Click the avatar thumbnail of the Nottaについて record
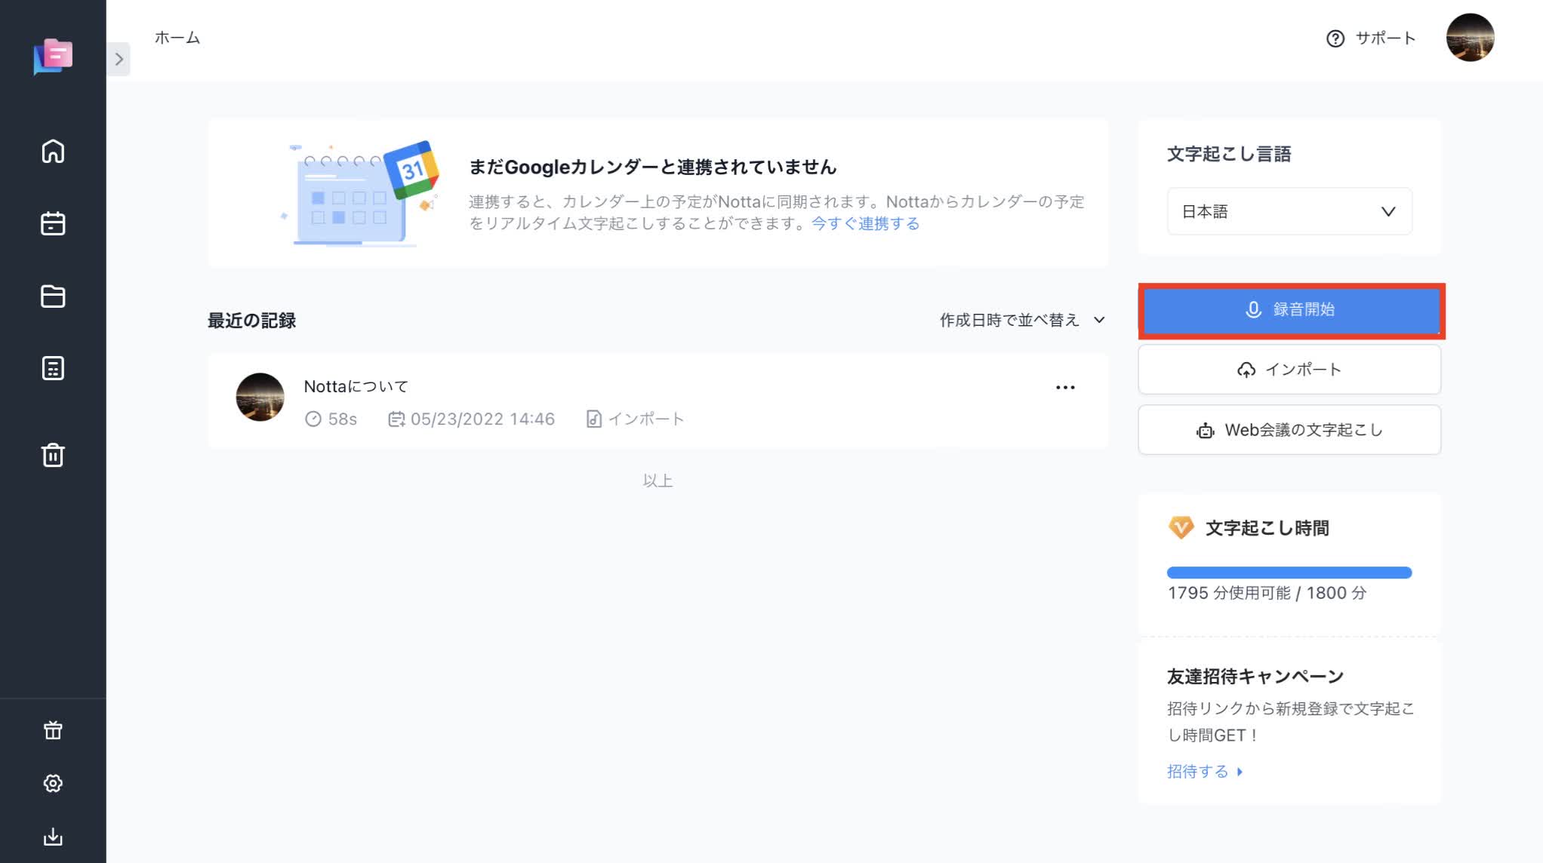This screenshot has height=863, width=1543. click(260, 397)
